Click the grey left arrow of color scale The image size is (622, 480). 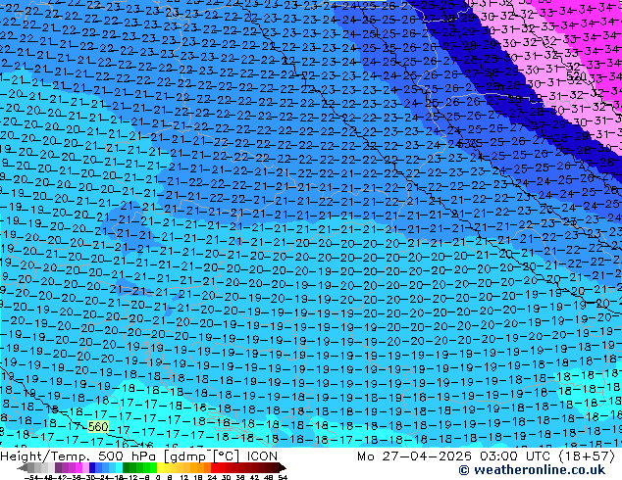pyautogui.click(x=22, y=468)
